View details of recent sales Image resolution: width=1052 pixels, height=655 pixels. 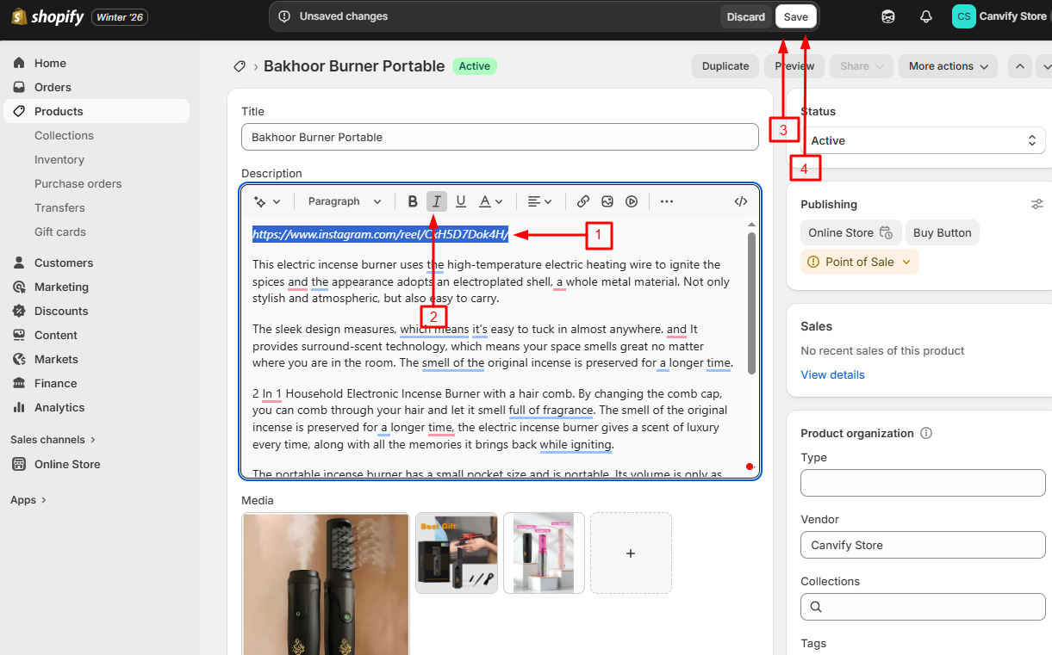pyautogui.click(x=832, y=374)
